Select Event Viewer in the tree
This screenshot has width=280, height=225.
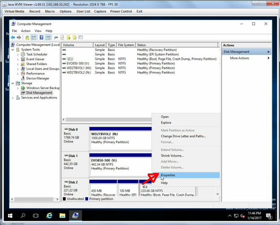35,59
